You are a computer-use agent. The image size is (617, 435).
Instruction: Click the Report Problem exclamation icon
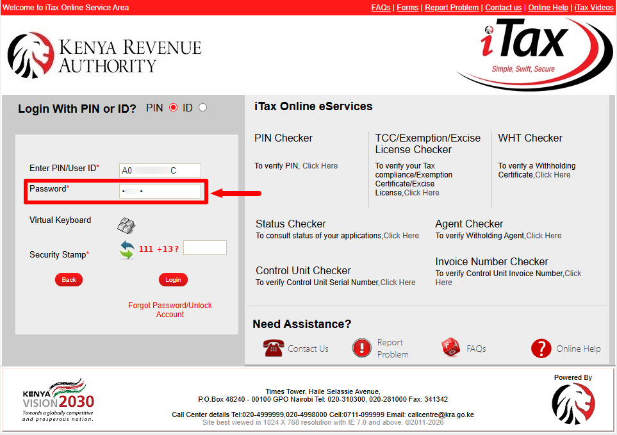[361, 348]
